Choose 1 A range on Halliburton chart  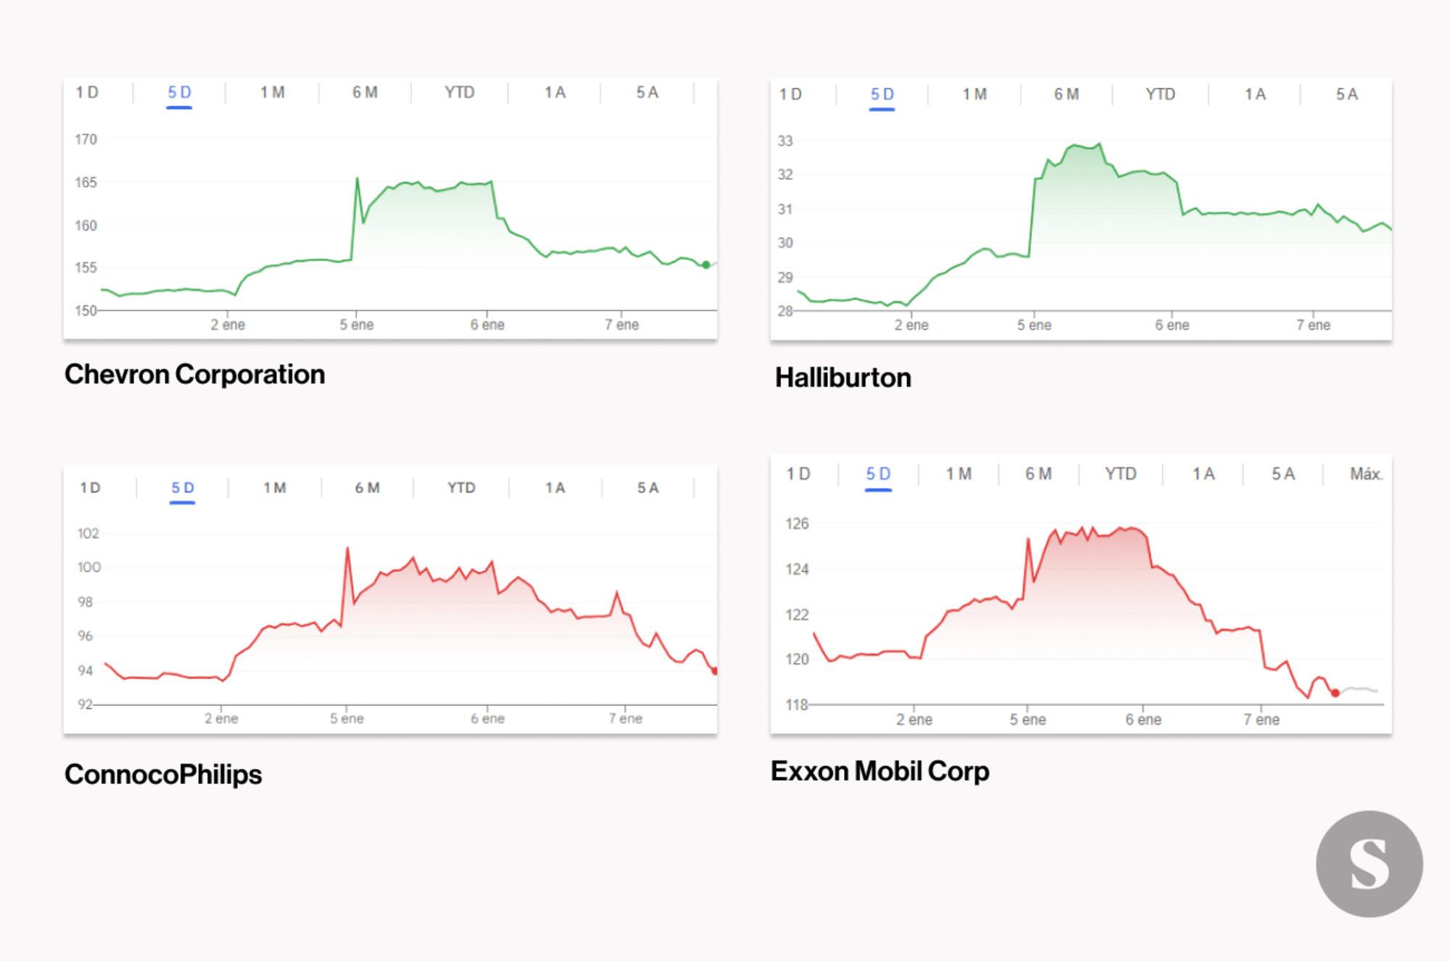coord(1255,94)
